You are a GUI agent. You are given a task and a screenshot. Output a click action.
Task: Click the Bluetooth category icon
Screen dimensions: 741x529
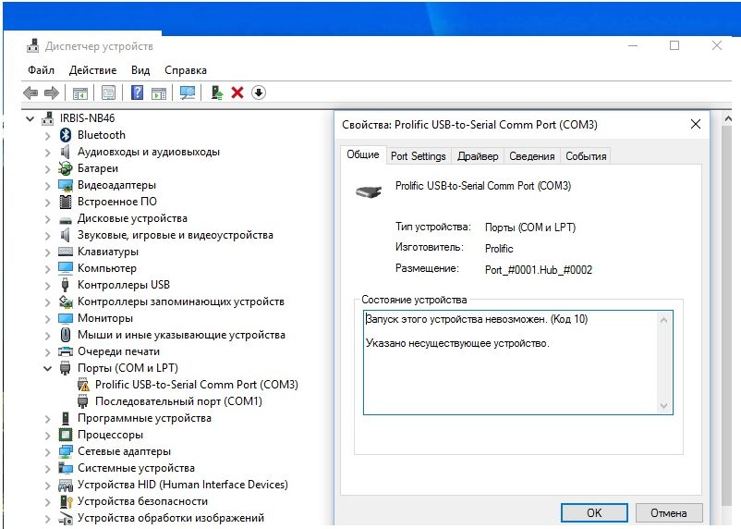pos(66,135)
